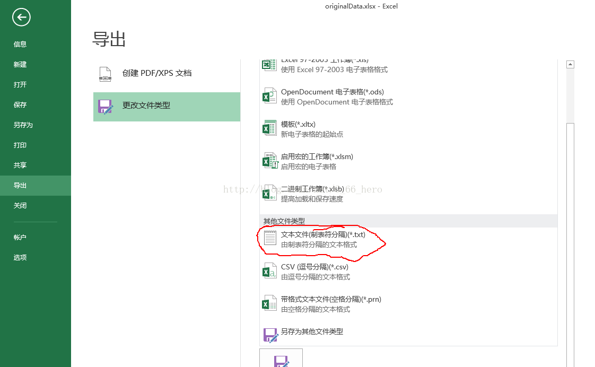The height and width of the screenshot is (367, 595).
Task: Click the scrollbar up arrow
Action: [x=570, y=65]
